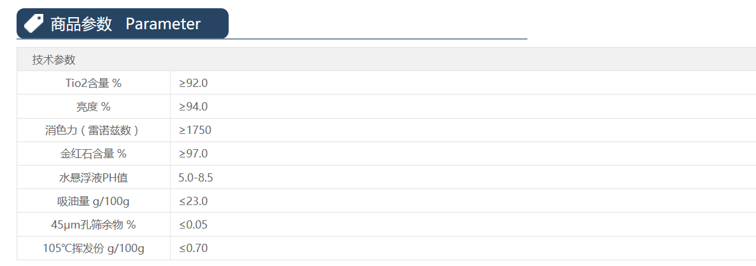
Task: Select the 技术参数 table header row
Action: pos(54,60)
